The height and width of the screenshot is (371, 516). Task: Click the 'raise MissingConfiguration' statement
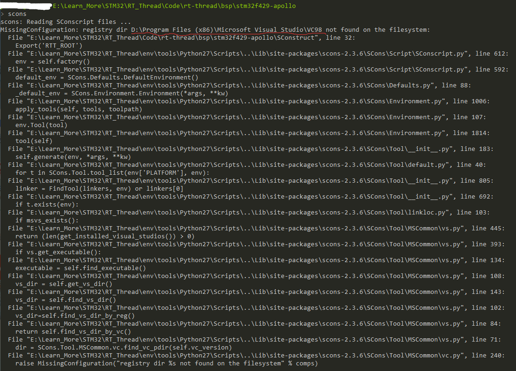pyautogui.click(x=166, y=364)
